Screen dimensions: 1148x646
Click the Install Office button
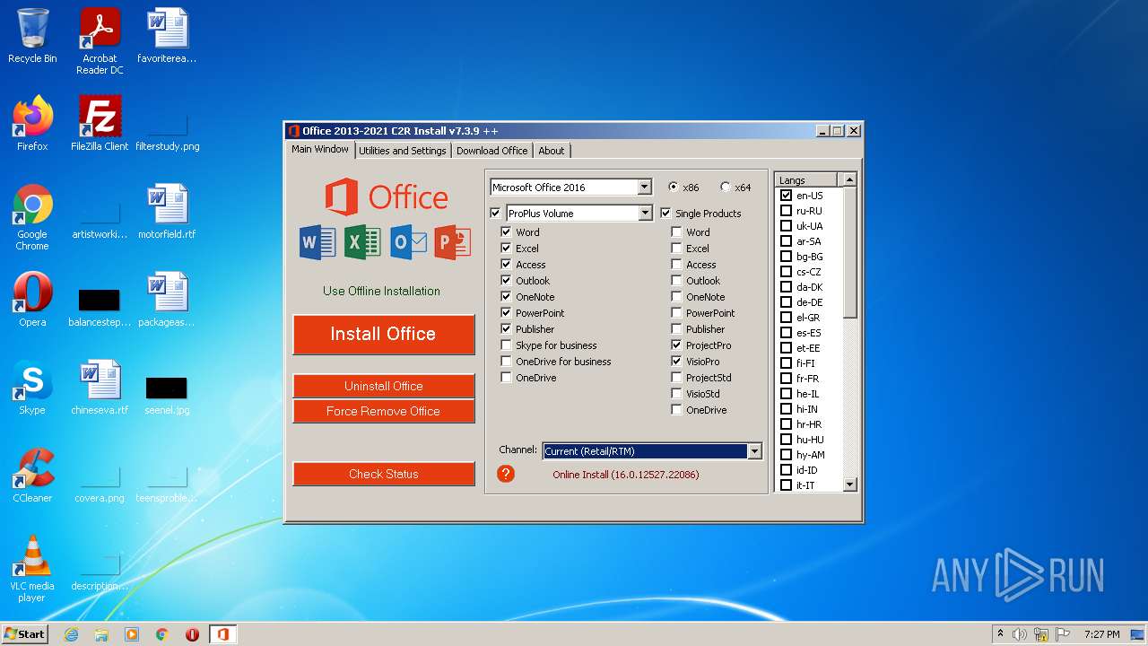(x=384, y=334)
